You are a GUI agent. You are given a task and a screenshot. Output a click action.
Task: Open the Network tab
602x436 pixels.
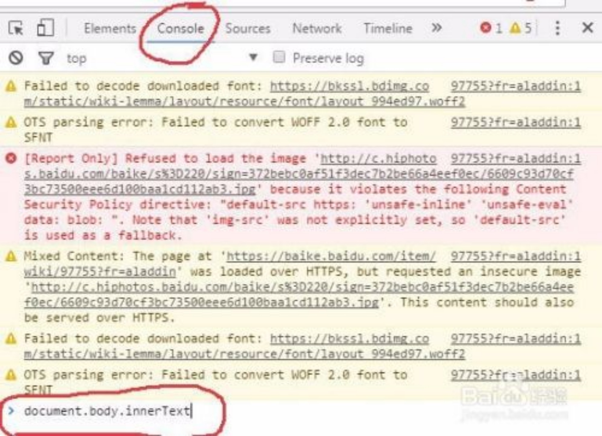[317, 28]
